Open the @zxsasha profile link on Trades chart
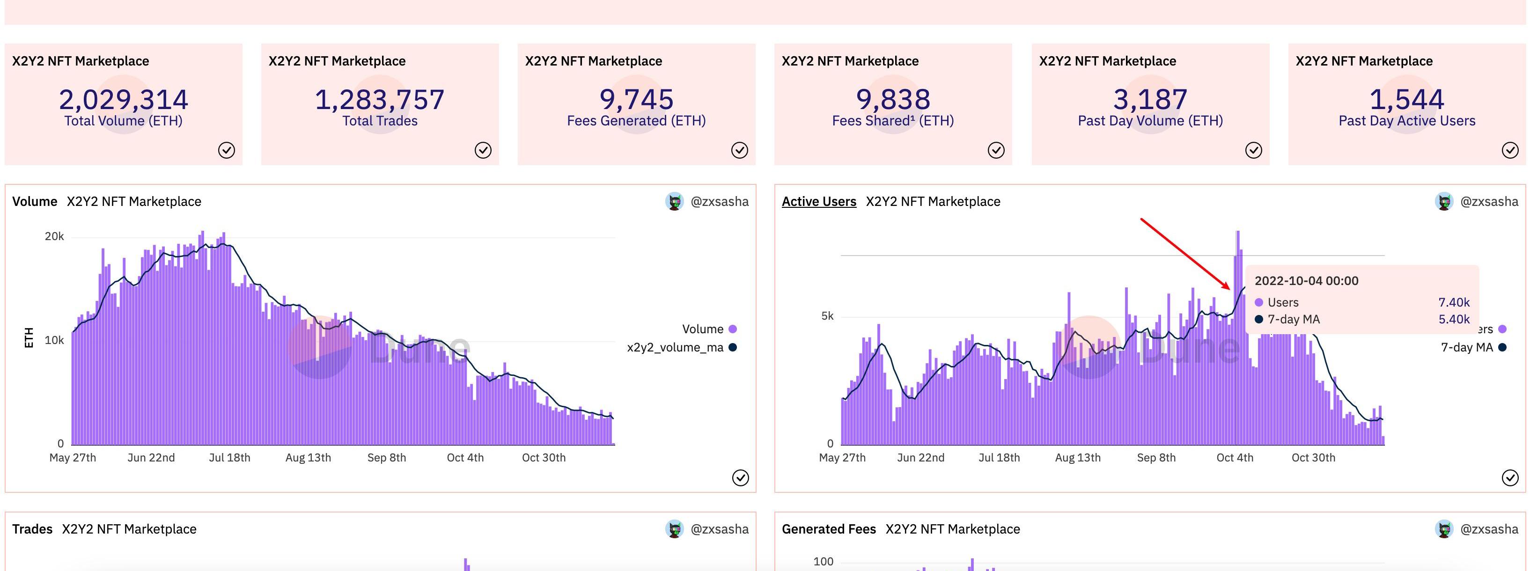Image resolution: width=1530 pixels, height=571 pixels. [x=719, y=529]
